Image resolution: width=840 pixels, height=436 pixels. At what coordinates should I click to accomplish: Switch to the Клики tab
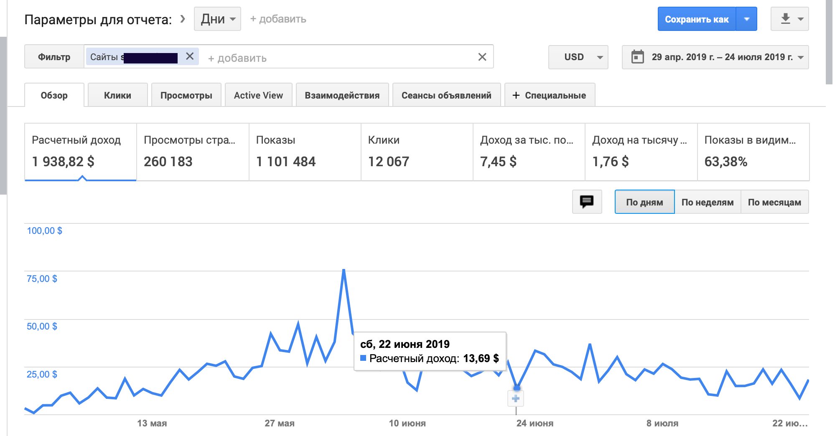tap(117, 95)
